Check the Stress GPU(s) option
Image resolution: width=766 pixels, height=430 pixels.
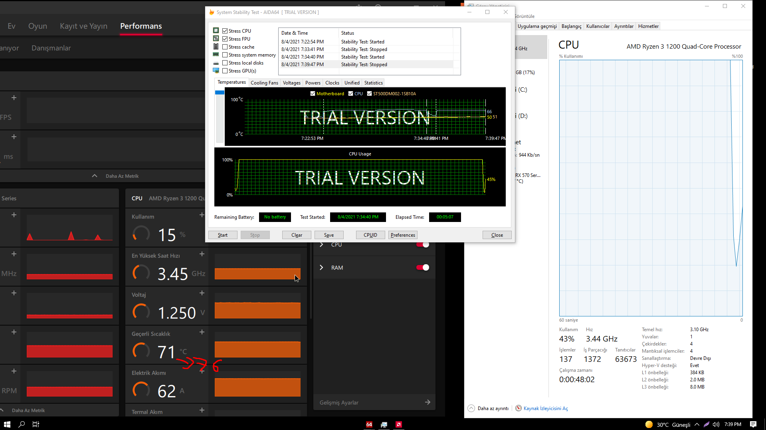225,71
